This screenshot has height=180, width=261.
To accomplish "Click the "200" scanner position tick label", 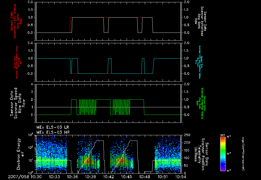I will (x=187, y=143).
